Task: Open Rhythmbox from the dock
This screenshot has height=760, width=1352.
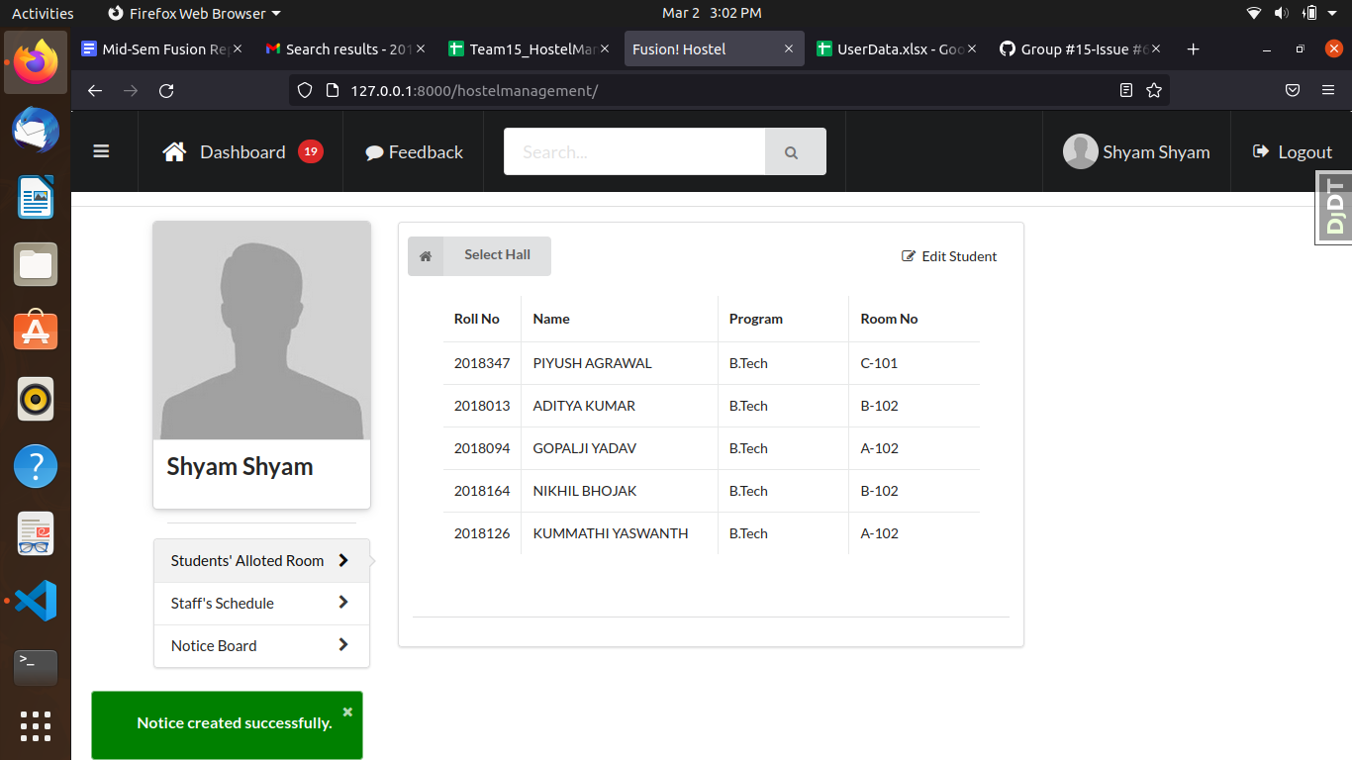Action: coord(36,399)
